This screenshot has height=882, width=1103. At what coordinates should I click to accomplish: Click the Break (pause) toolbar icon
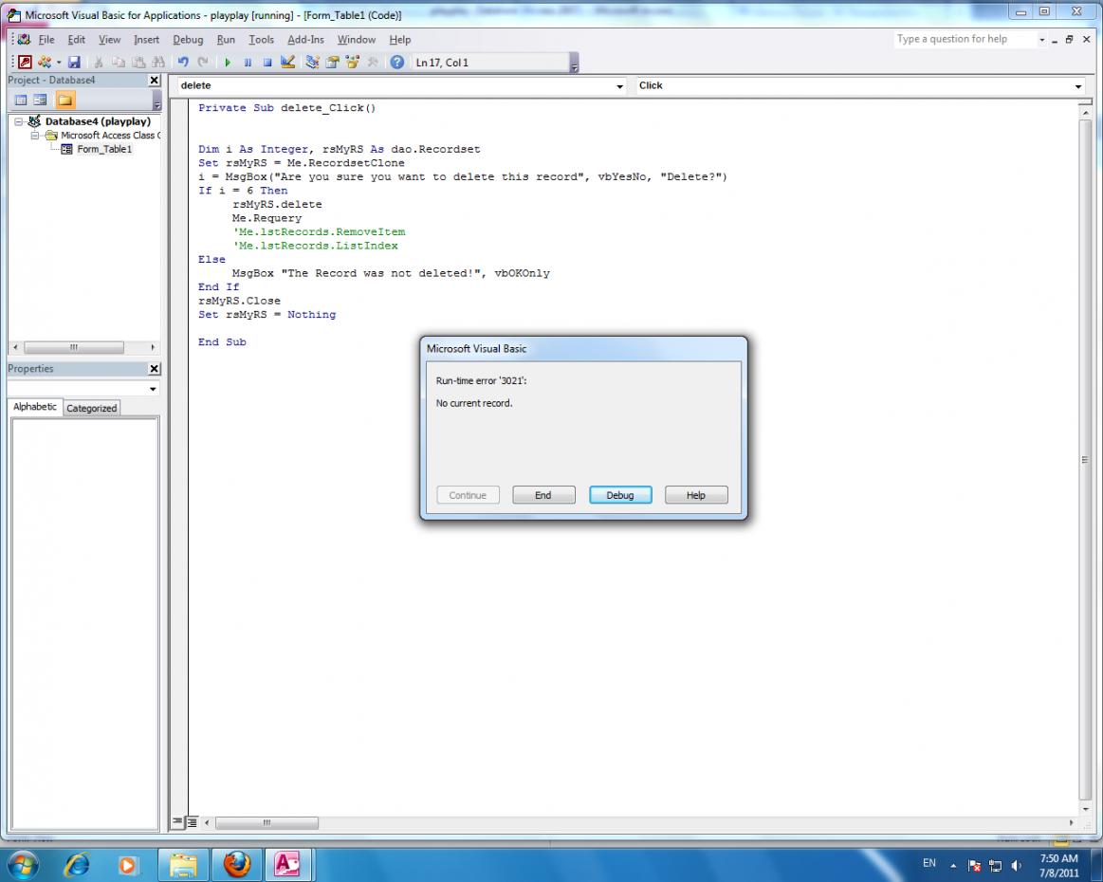248,63
